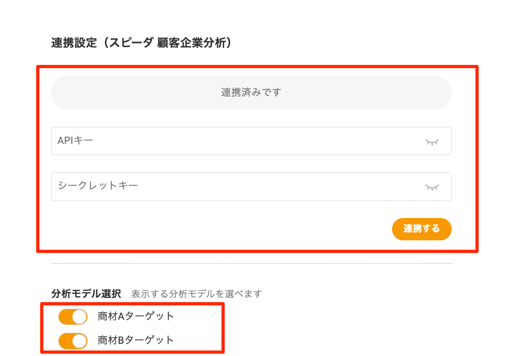Select the スピーダ 顧客企業分析 title text
Image resolution: width=522 pixels, height=356 pixels.
click(x=168, y=43)
